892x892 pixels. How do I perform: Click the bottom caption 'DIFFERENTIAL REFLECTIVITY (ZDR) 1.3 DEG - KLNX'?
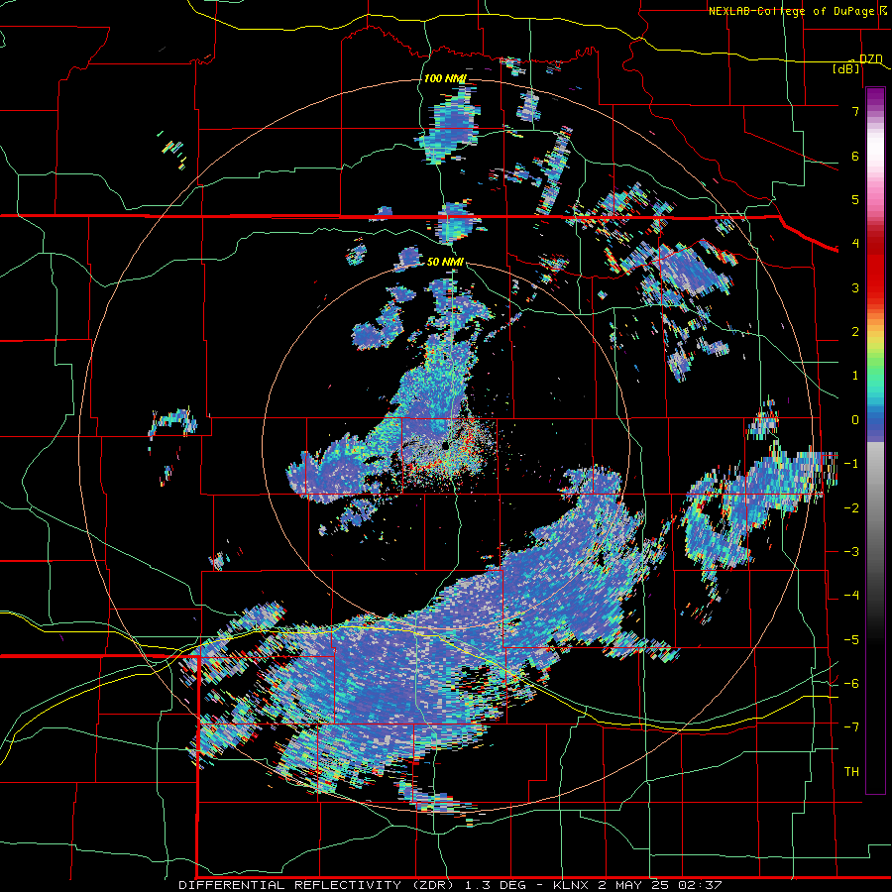(386, 885)
